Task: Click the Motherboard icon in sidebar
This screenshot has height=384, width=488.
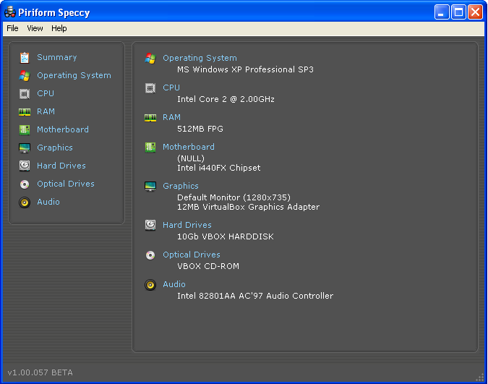Action: [25, 130]
